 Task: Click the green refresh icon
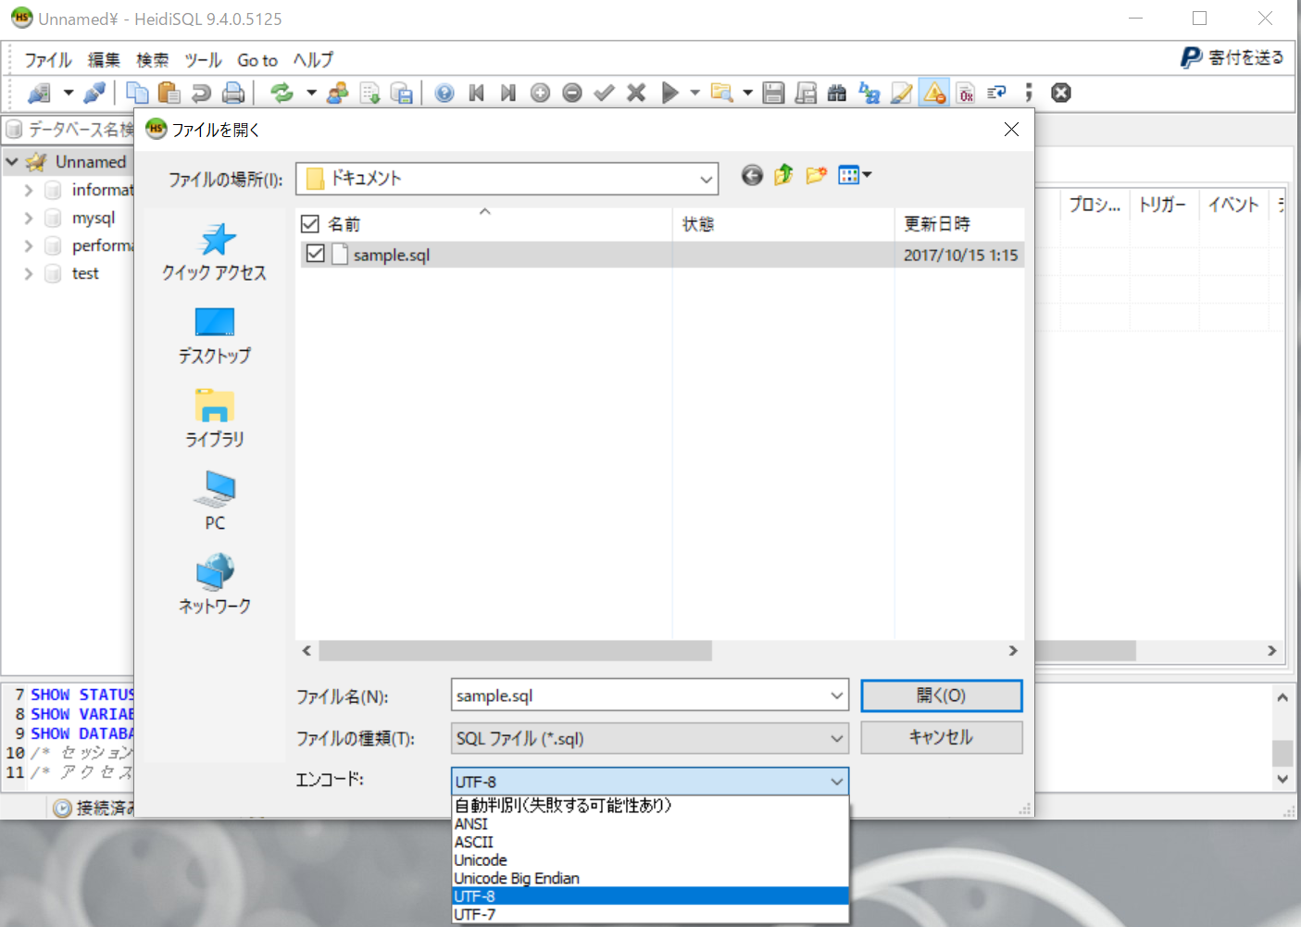point(281,93)
